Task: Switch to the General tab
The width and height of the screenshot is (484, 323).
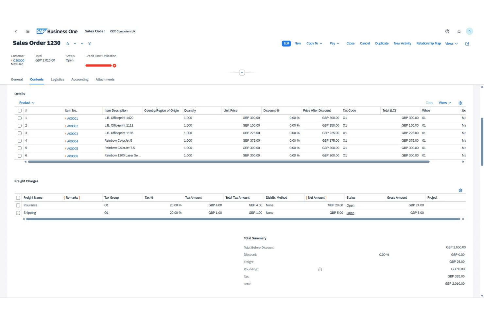Action: (17, 80)
